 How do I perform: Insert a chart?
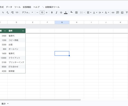tap(122, 13)
